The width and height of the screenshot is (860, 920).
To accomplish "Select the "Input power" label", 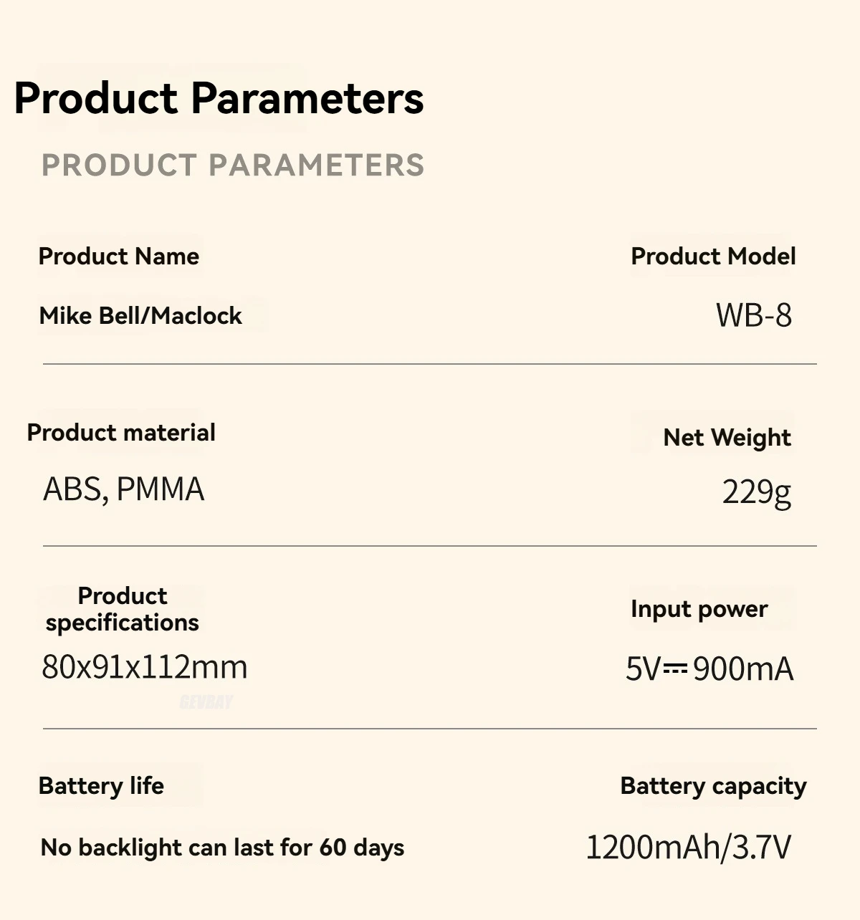I will pyautogui.click(x=699, y=609).
